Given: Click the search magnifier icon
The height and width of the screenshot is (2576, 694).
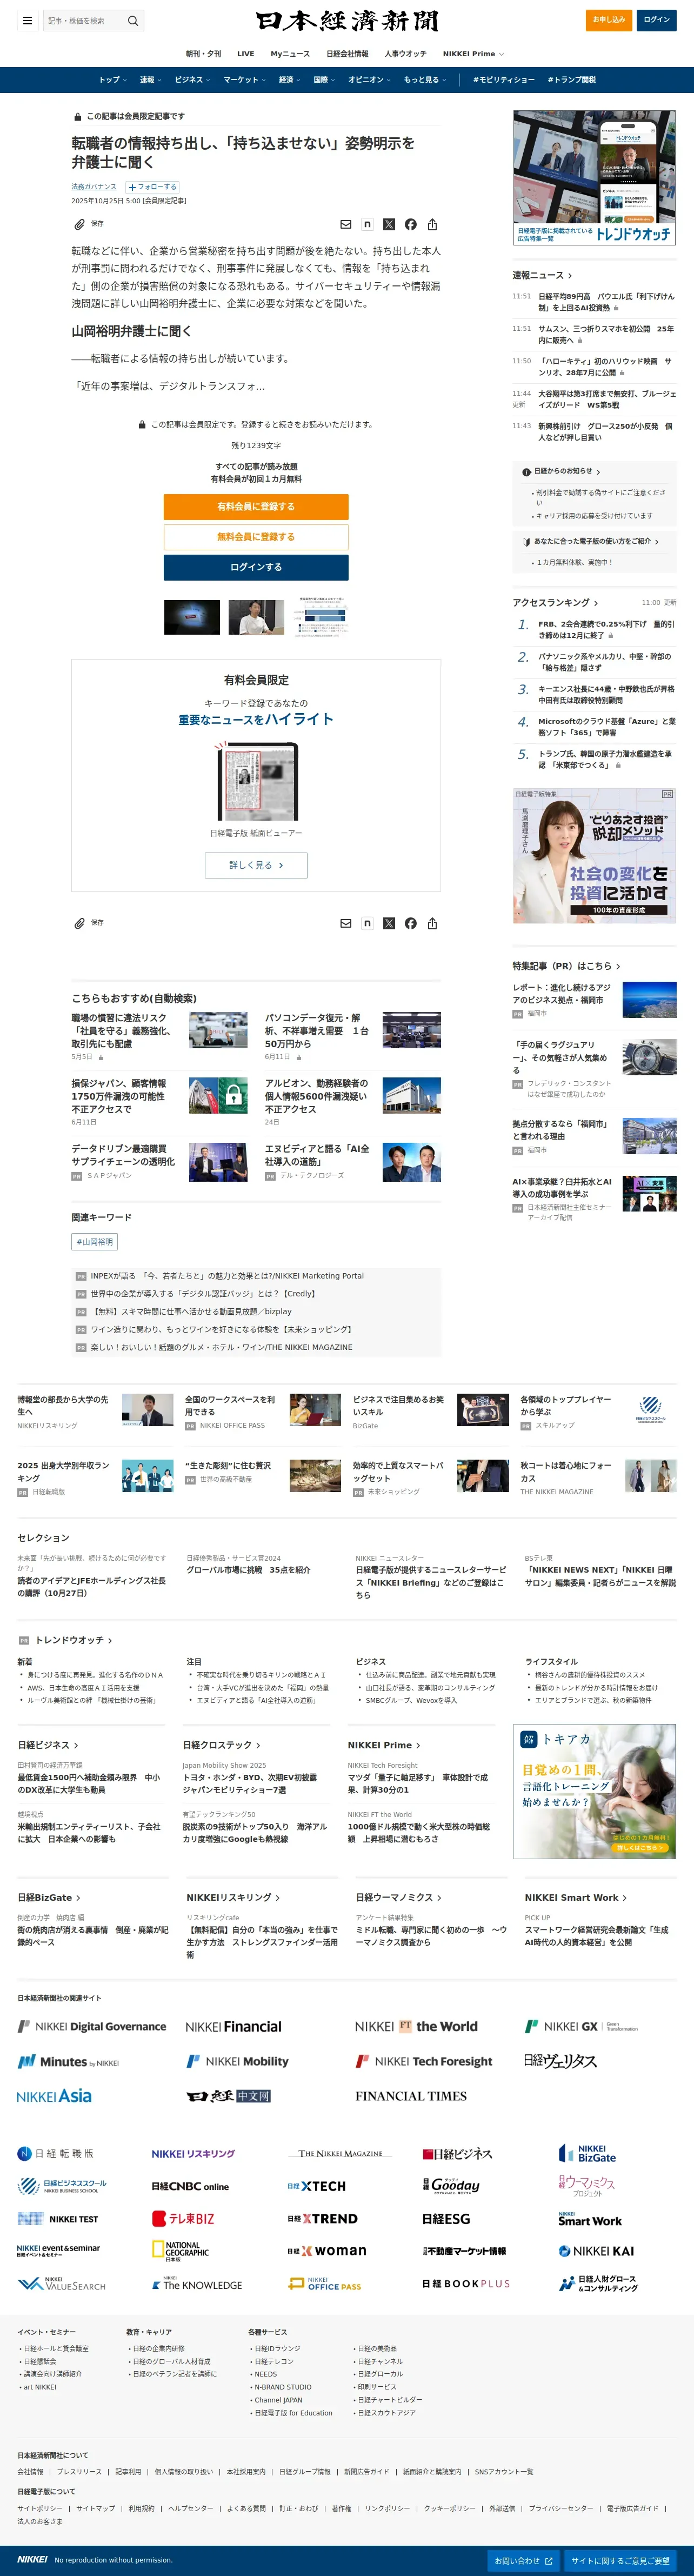Looking at the screenshot, I should point(132,20).
